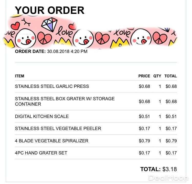Select the Stainless Steel Garlic Press item

tap(52, 86)
